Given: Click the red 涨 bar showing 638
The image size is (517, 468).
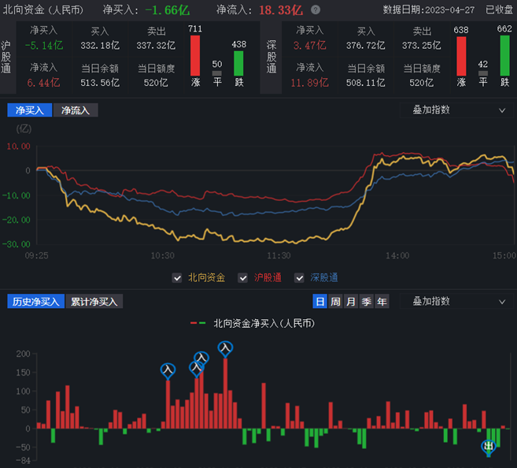Looking at the screenshot, I should [x=461, y=55].
